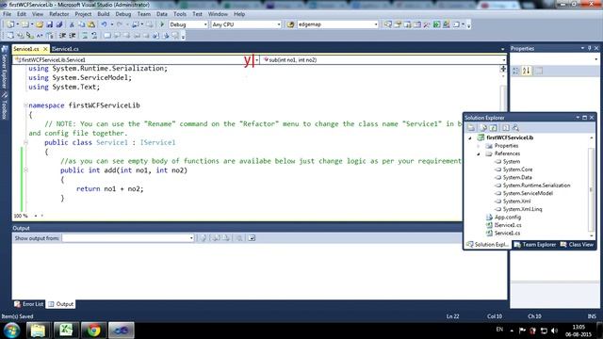The width and height of the screenshot is (603, 339).
Task: Switch to the Class View tab
Action: point(577,245)
